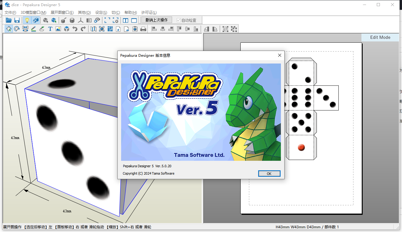
Task: Click the rotate counterclockwise 90 degrees icon
Action: click(207, 29)
